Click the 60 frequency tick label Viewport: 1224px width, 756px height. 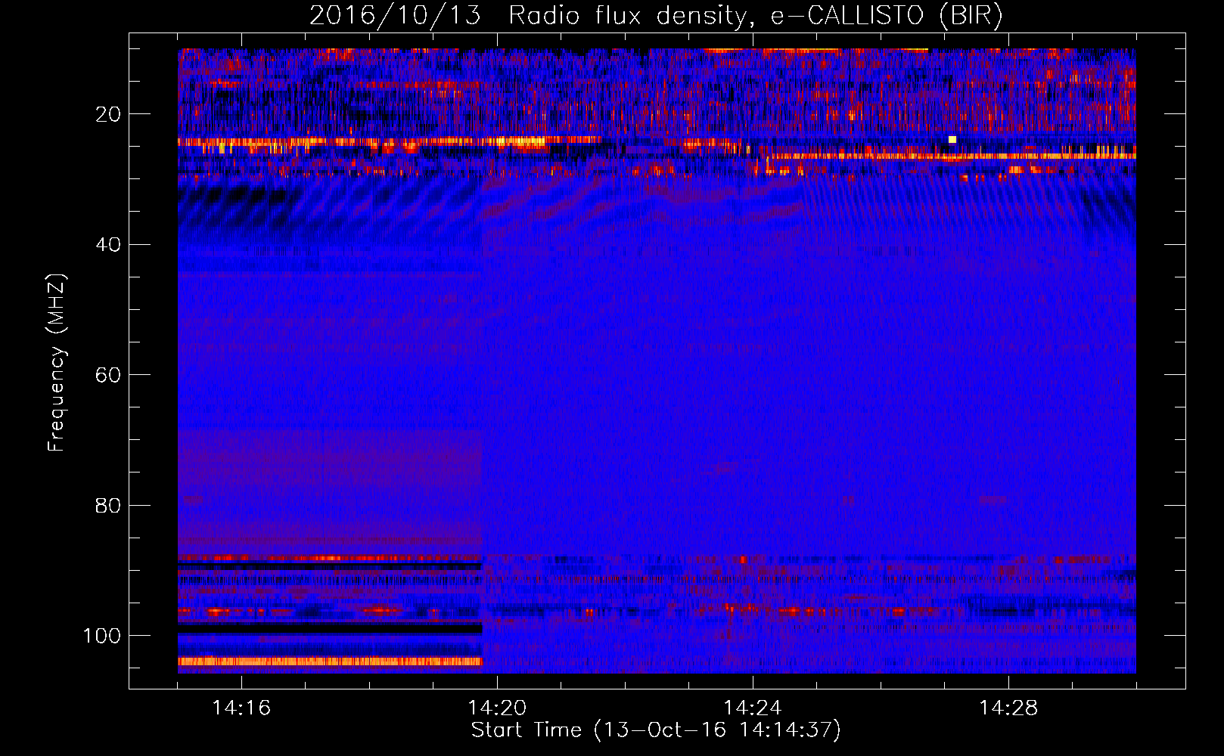coord(109,375)
